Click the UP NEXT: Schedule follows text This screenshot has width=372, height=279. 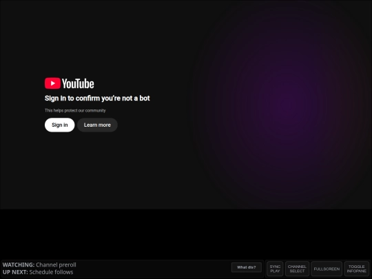pyautogui.click(x=38, y=272)
